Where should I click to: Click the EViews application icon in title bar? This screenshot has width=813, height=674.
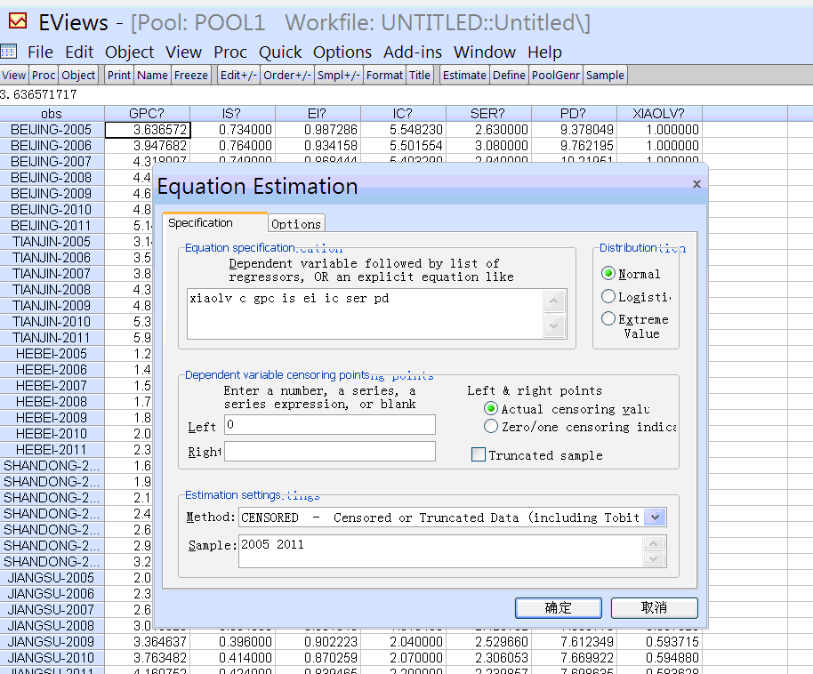17,21
